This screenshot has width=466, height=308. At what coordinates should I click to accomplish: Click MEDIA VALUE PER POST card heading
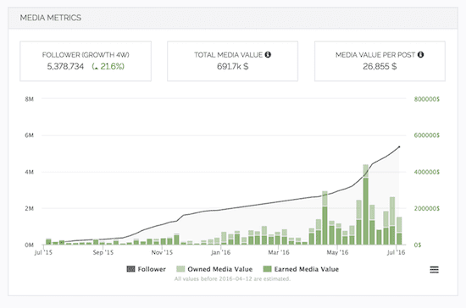click(375, 55)
